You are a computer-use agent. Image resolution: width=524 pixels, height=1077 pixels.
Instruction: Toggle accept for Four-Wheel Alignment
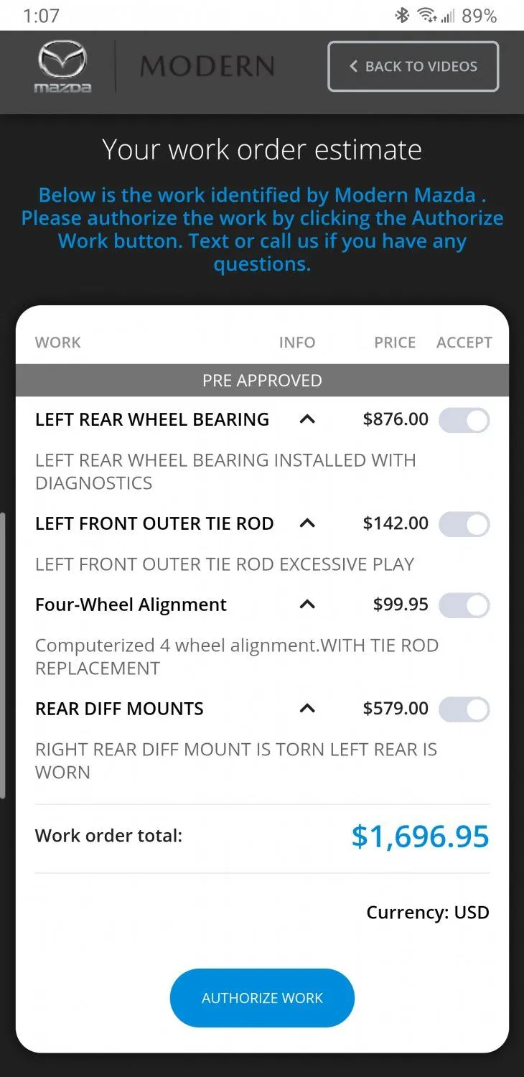[464, 605]
